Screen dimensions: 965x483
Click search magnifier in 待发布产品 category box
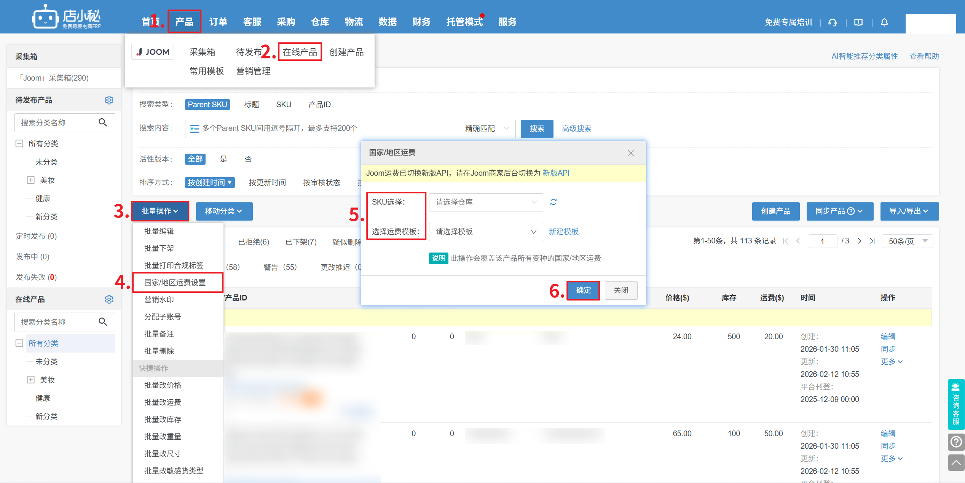click(x=103, y=122)
